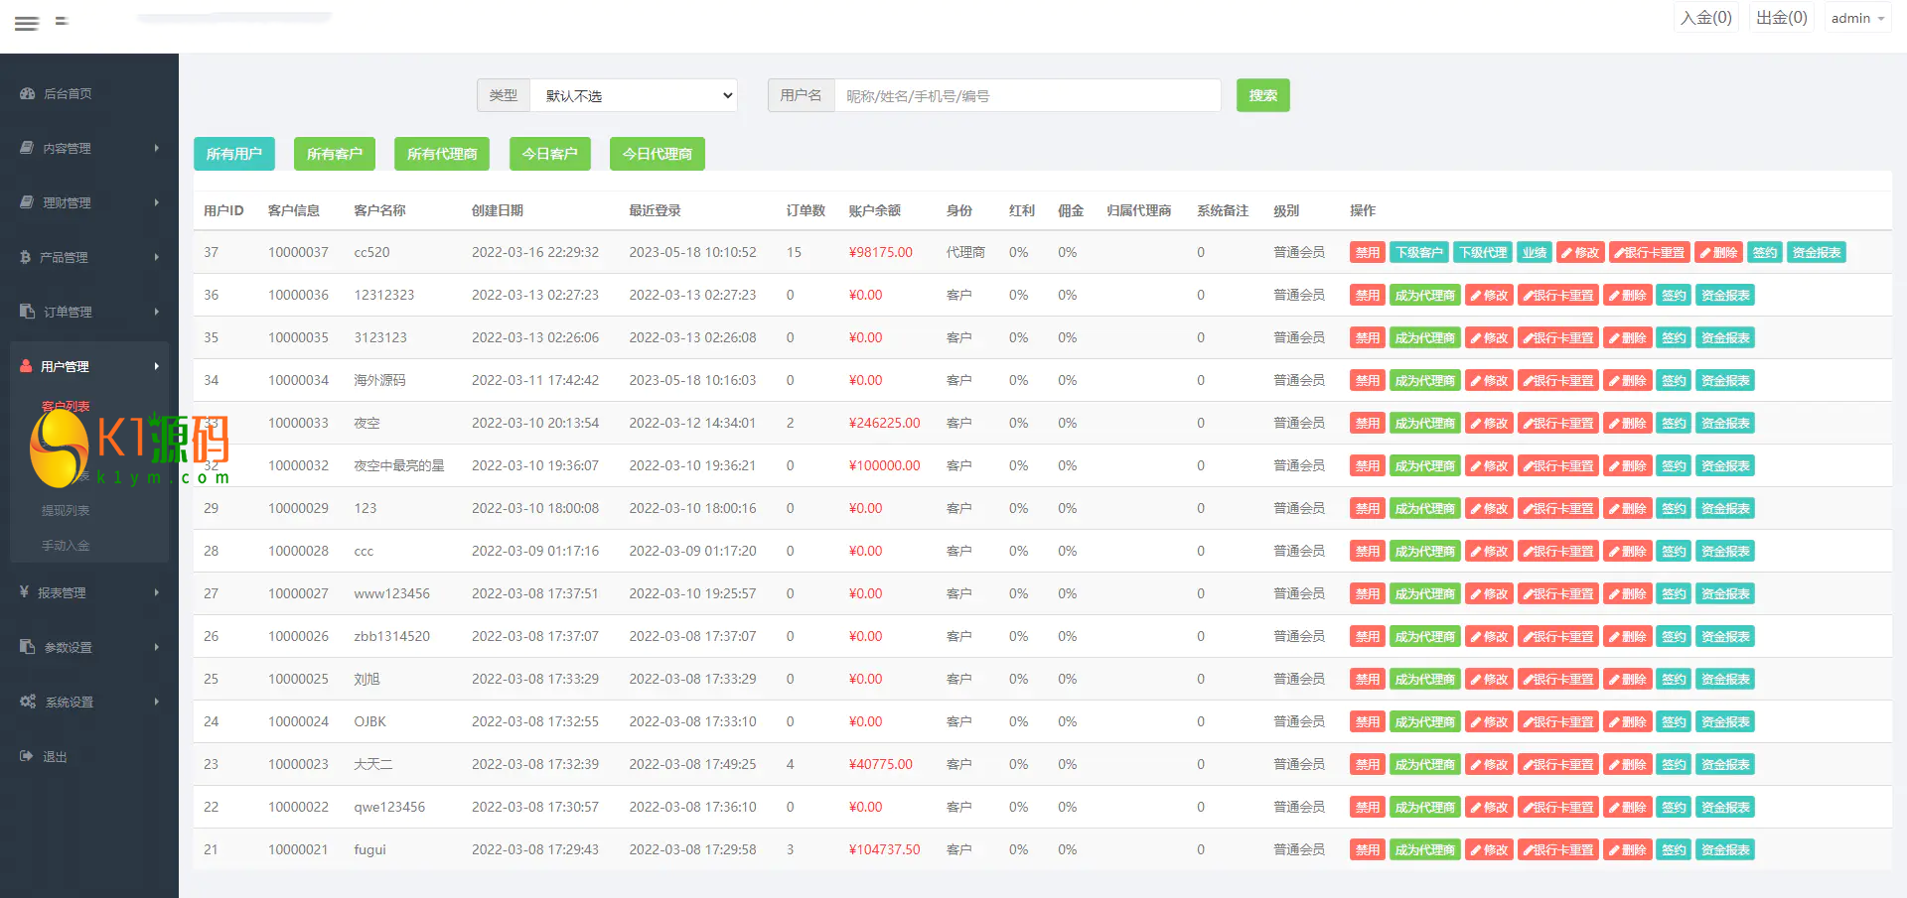Viewport: 1907px width, 898px height.
Task: Click the 修改 pencil button for user 37
Action: coord(1579,253)
